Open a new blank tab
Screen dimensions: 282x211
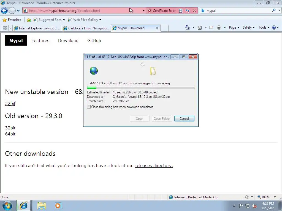point(164,28)
